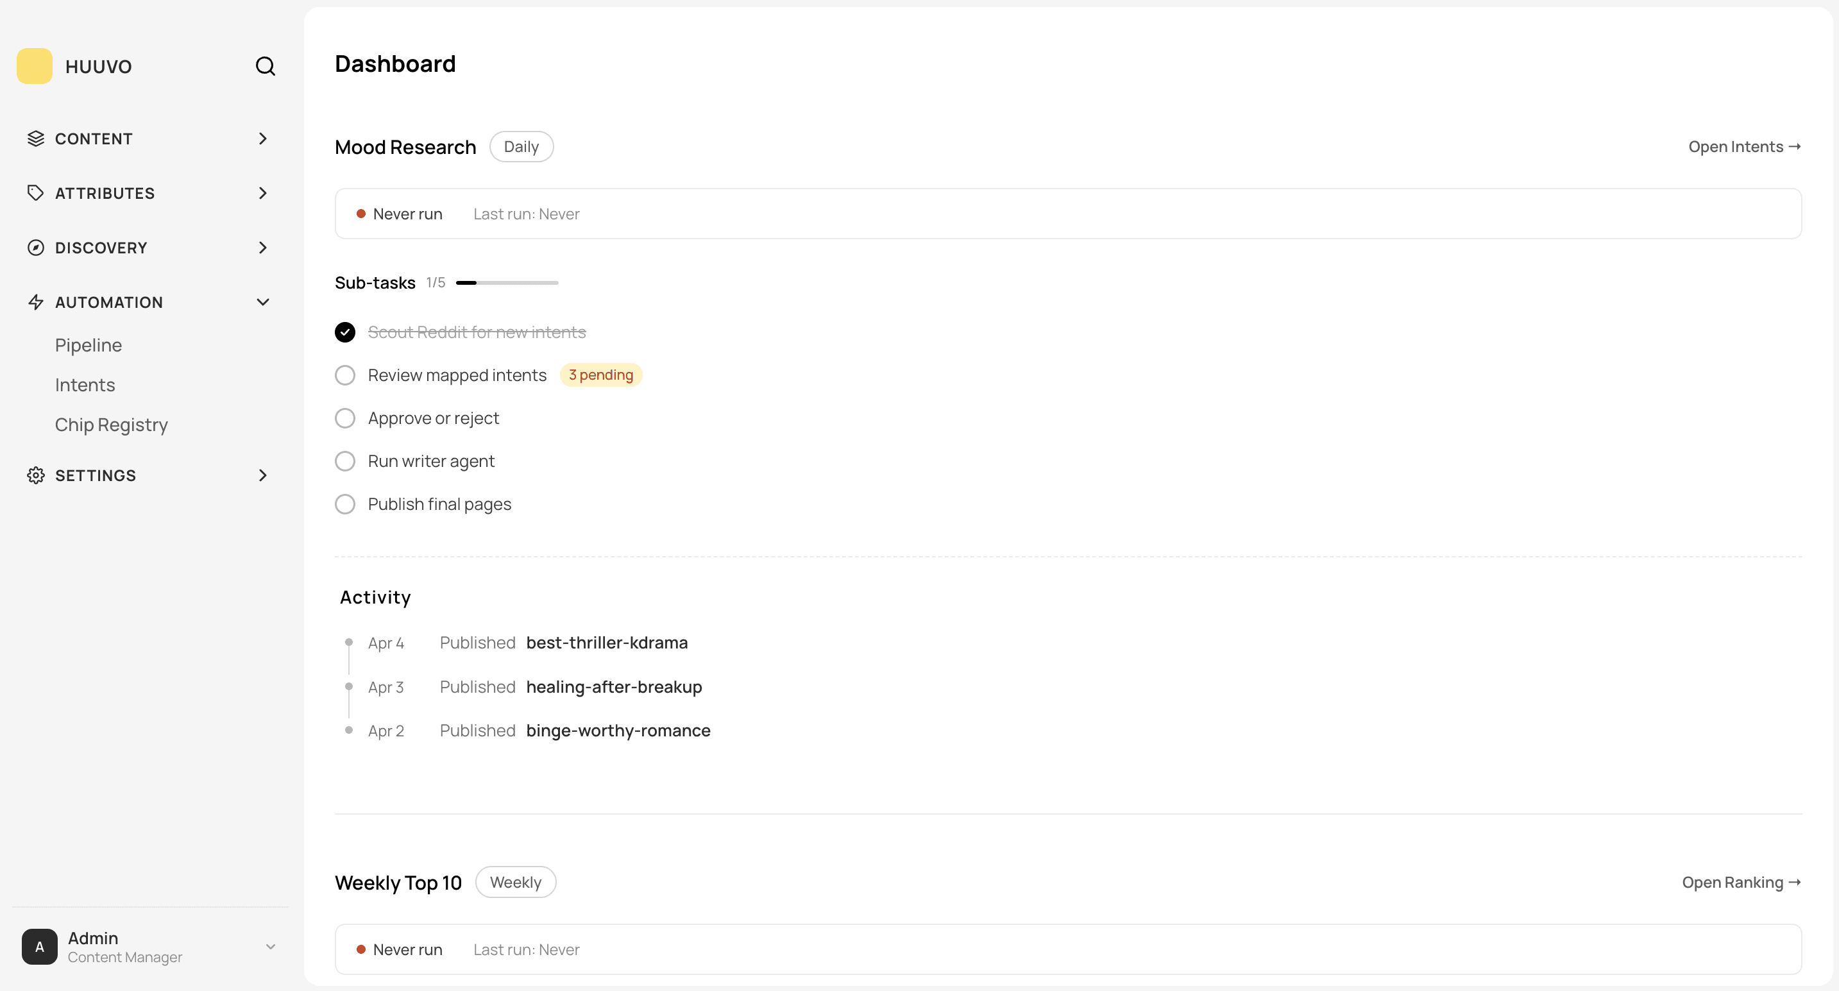
Task: Expand the Content section
Action: click(x=263, y=138)
